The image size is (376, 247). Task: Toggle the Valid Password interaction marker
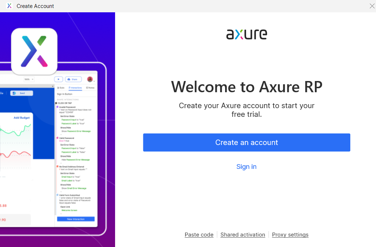57,138
